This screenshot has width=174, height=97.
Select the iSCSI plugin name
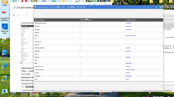(x=36, y=54)
